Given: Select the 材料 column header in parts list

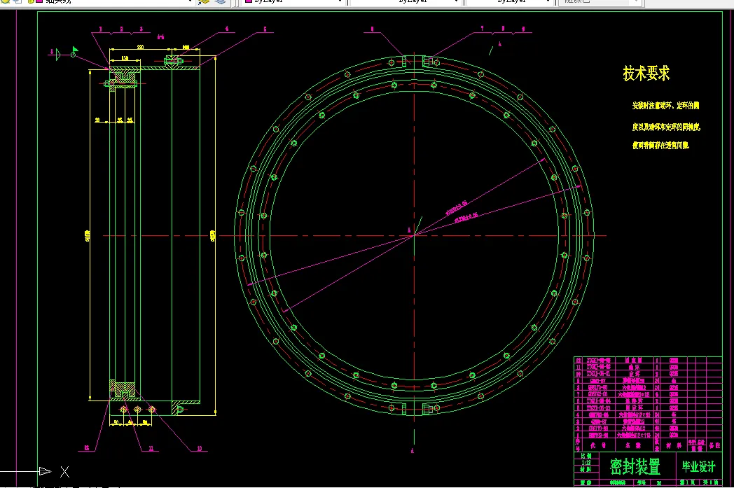Looking at the screenshot, I should [x=674, y=445].
